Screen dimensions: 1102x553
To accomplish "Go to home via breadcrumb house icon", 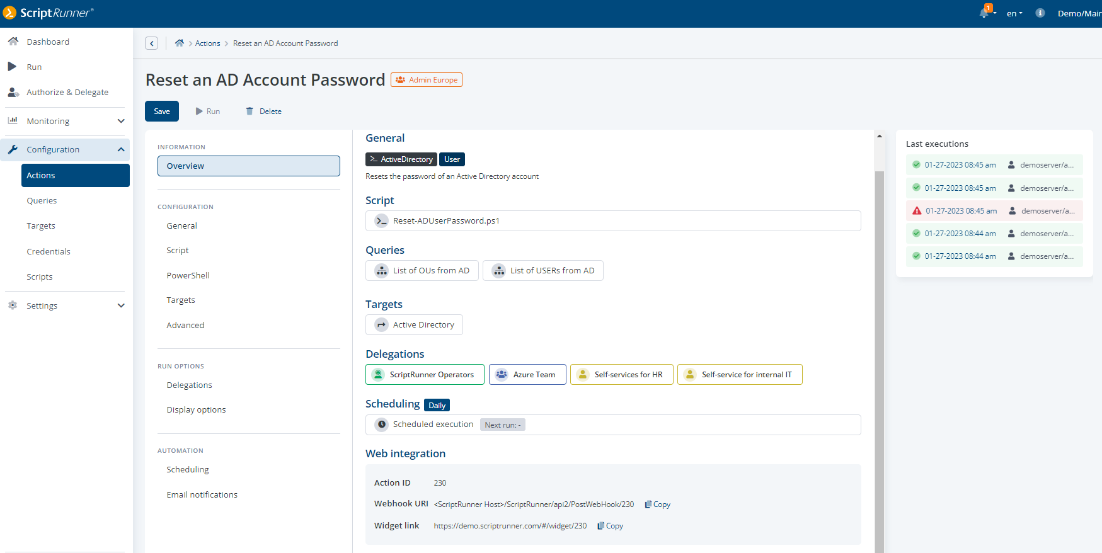I will 180,43.
